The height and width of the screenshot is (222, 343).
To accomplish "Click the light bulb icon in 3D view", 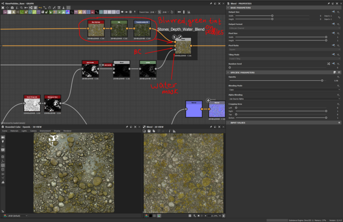I will tap(3, 142).
